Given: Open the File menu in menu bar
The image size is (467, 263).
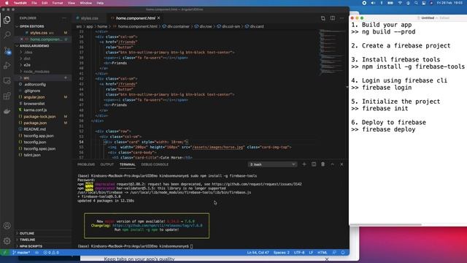Looking at the screenshot, I should pyautogui.click(x=34, y=3).
